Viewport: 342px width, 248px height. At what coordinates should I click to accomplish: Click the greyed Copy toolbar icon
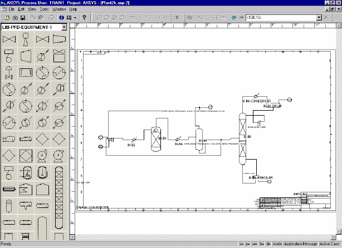(x=33, y=18)
